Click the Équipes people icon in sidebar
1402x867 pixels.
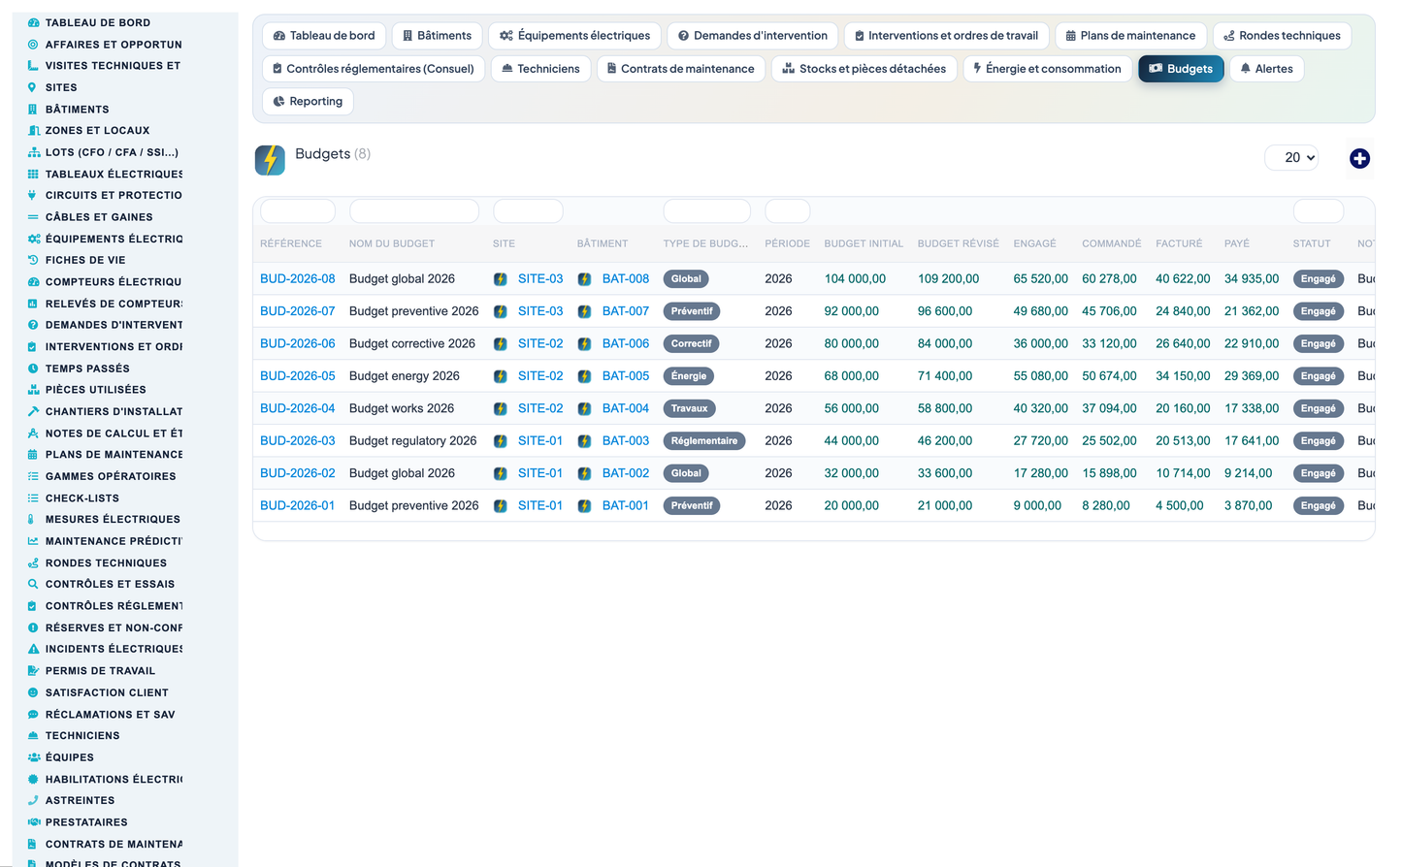coord(33,757)
